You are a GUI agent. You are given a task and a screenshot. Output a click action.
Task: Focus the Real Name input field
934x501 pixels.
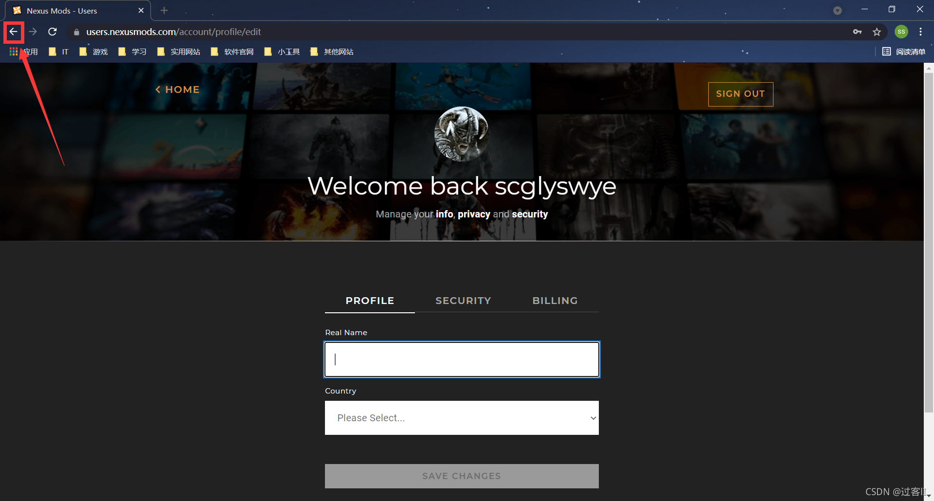click(x=462, y=359)
